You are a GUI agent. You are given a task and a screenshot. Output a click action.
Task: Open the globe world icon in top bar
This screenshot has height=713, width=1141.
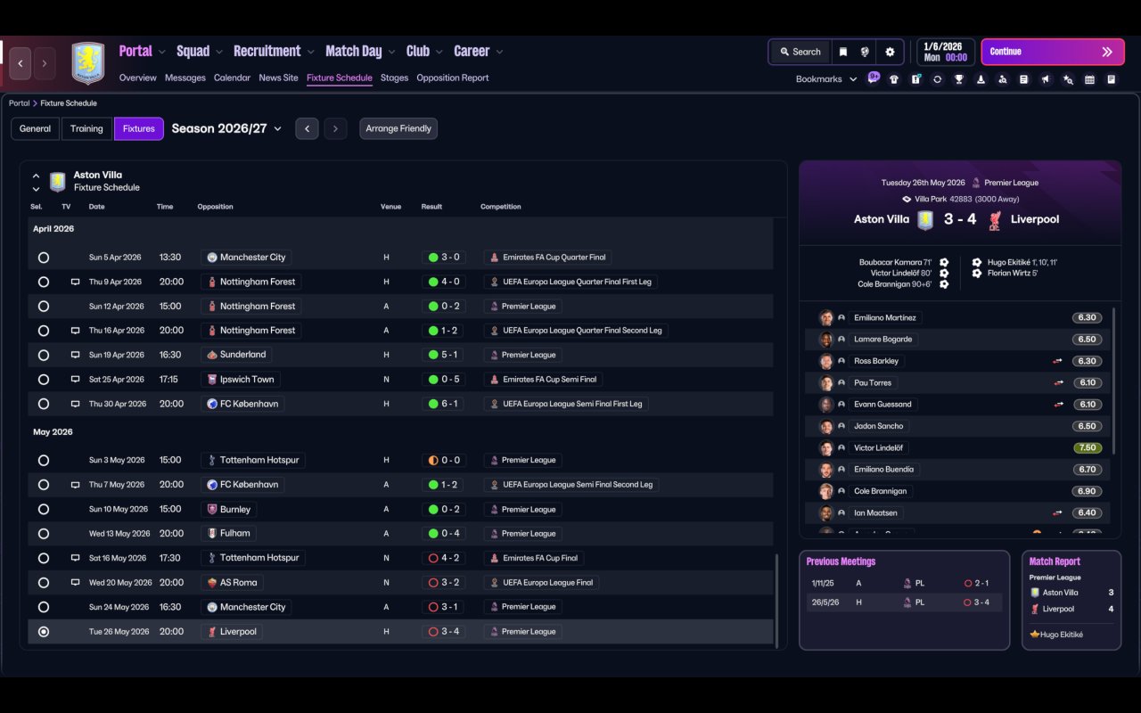point(865,52)
